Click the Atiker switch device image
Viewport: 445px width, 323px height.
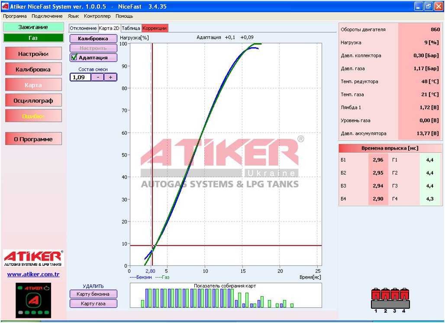click(x=33, y=301)
